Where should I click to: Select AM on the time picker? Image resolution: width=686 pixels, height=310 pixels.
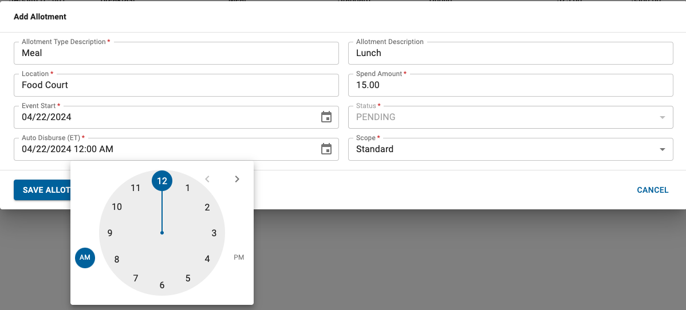[85, 257]
